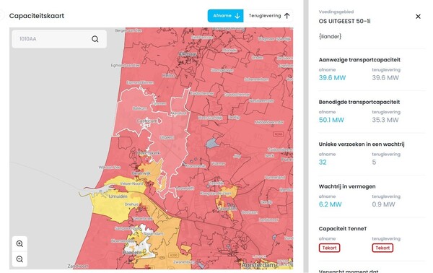The image size is (433, 273).
Task: Click 6.2 MW wachtrij value
Action: 330,204
